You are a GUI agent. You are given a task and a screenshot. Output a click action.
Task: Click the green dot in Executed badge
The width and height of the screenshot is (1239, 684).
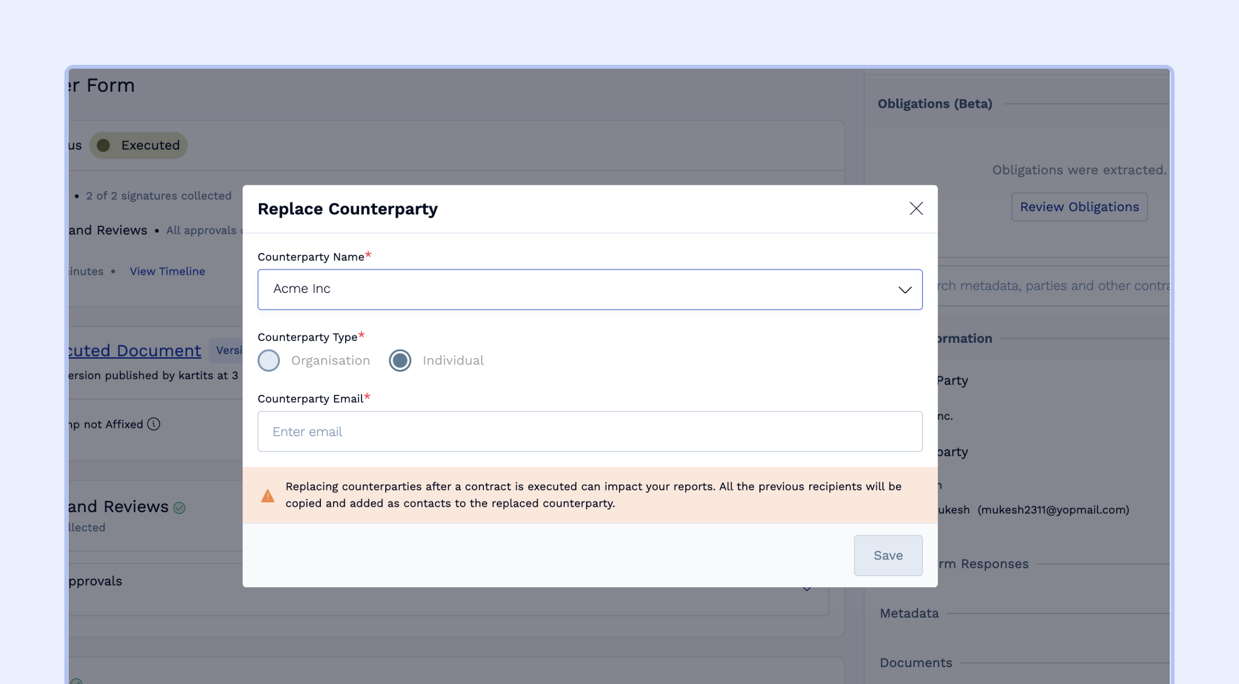[104, 145]
